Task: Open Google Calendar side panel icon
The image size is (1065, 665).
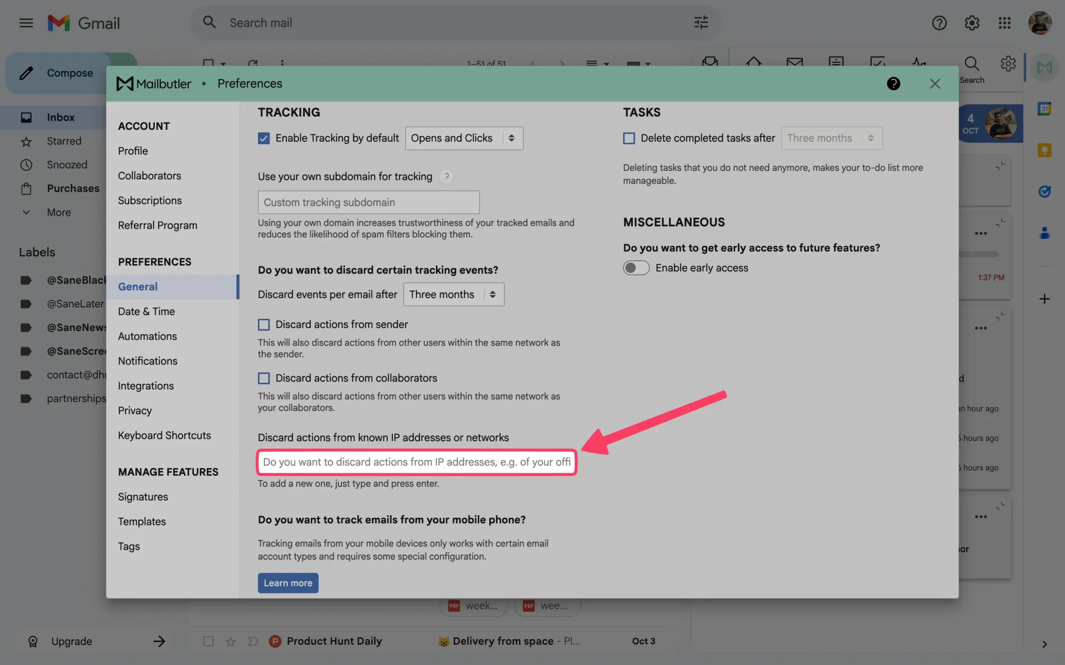Action: click(1044, 109)
